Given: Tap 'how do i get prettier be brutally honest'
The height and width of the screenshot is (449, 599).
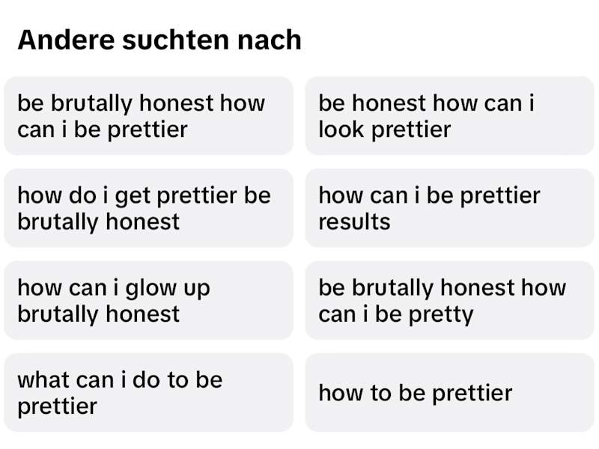Looking at the screenshot, I should pos(148,208).
